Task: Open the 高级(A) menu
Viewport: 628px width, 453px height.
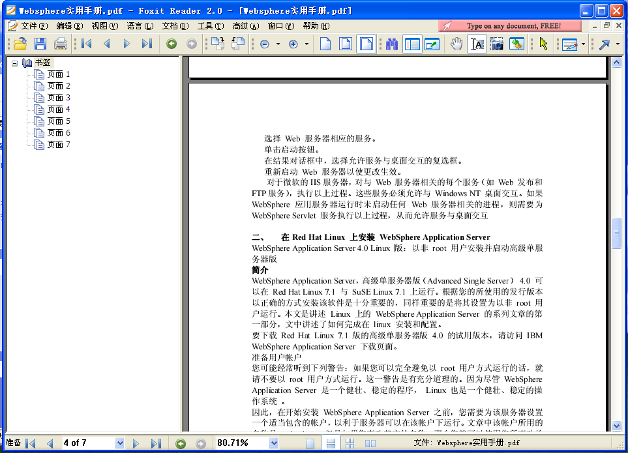Action: [246, 26]
